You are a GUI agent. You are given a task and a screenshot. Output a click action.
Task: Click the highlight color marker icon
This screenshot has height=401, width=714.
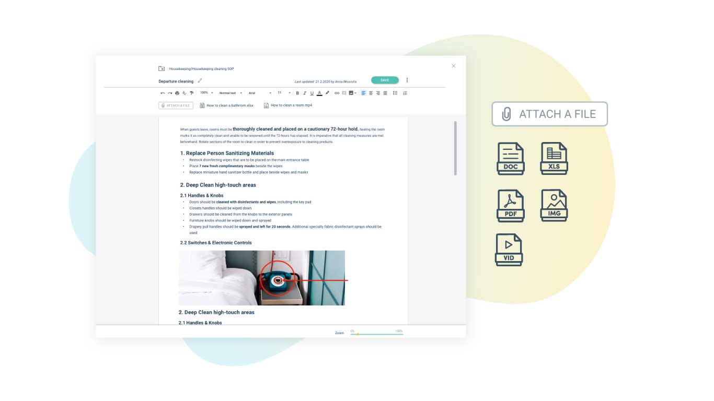[x=327, y=93]
